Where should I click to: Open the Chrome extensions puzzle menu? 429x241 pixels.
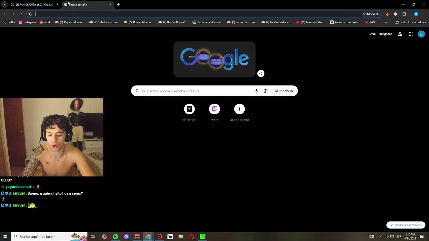pyautogui.click(x=404, y=14)
